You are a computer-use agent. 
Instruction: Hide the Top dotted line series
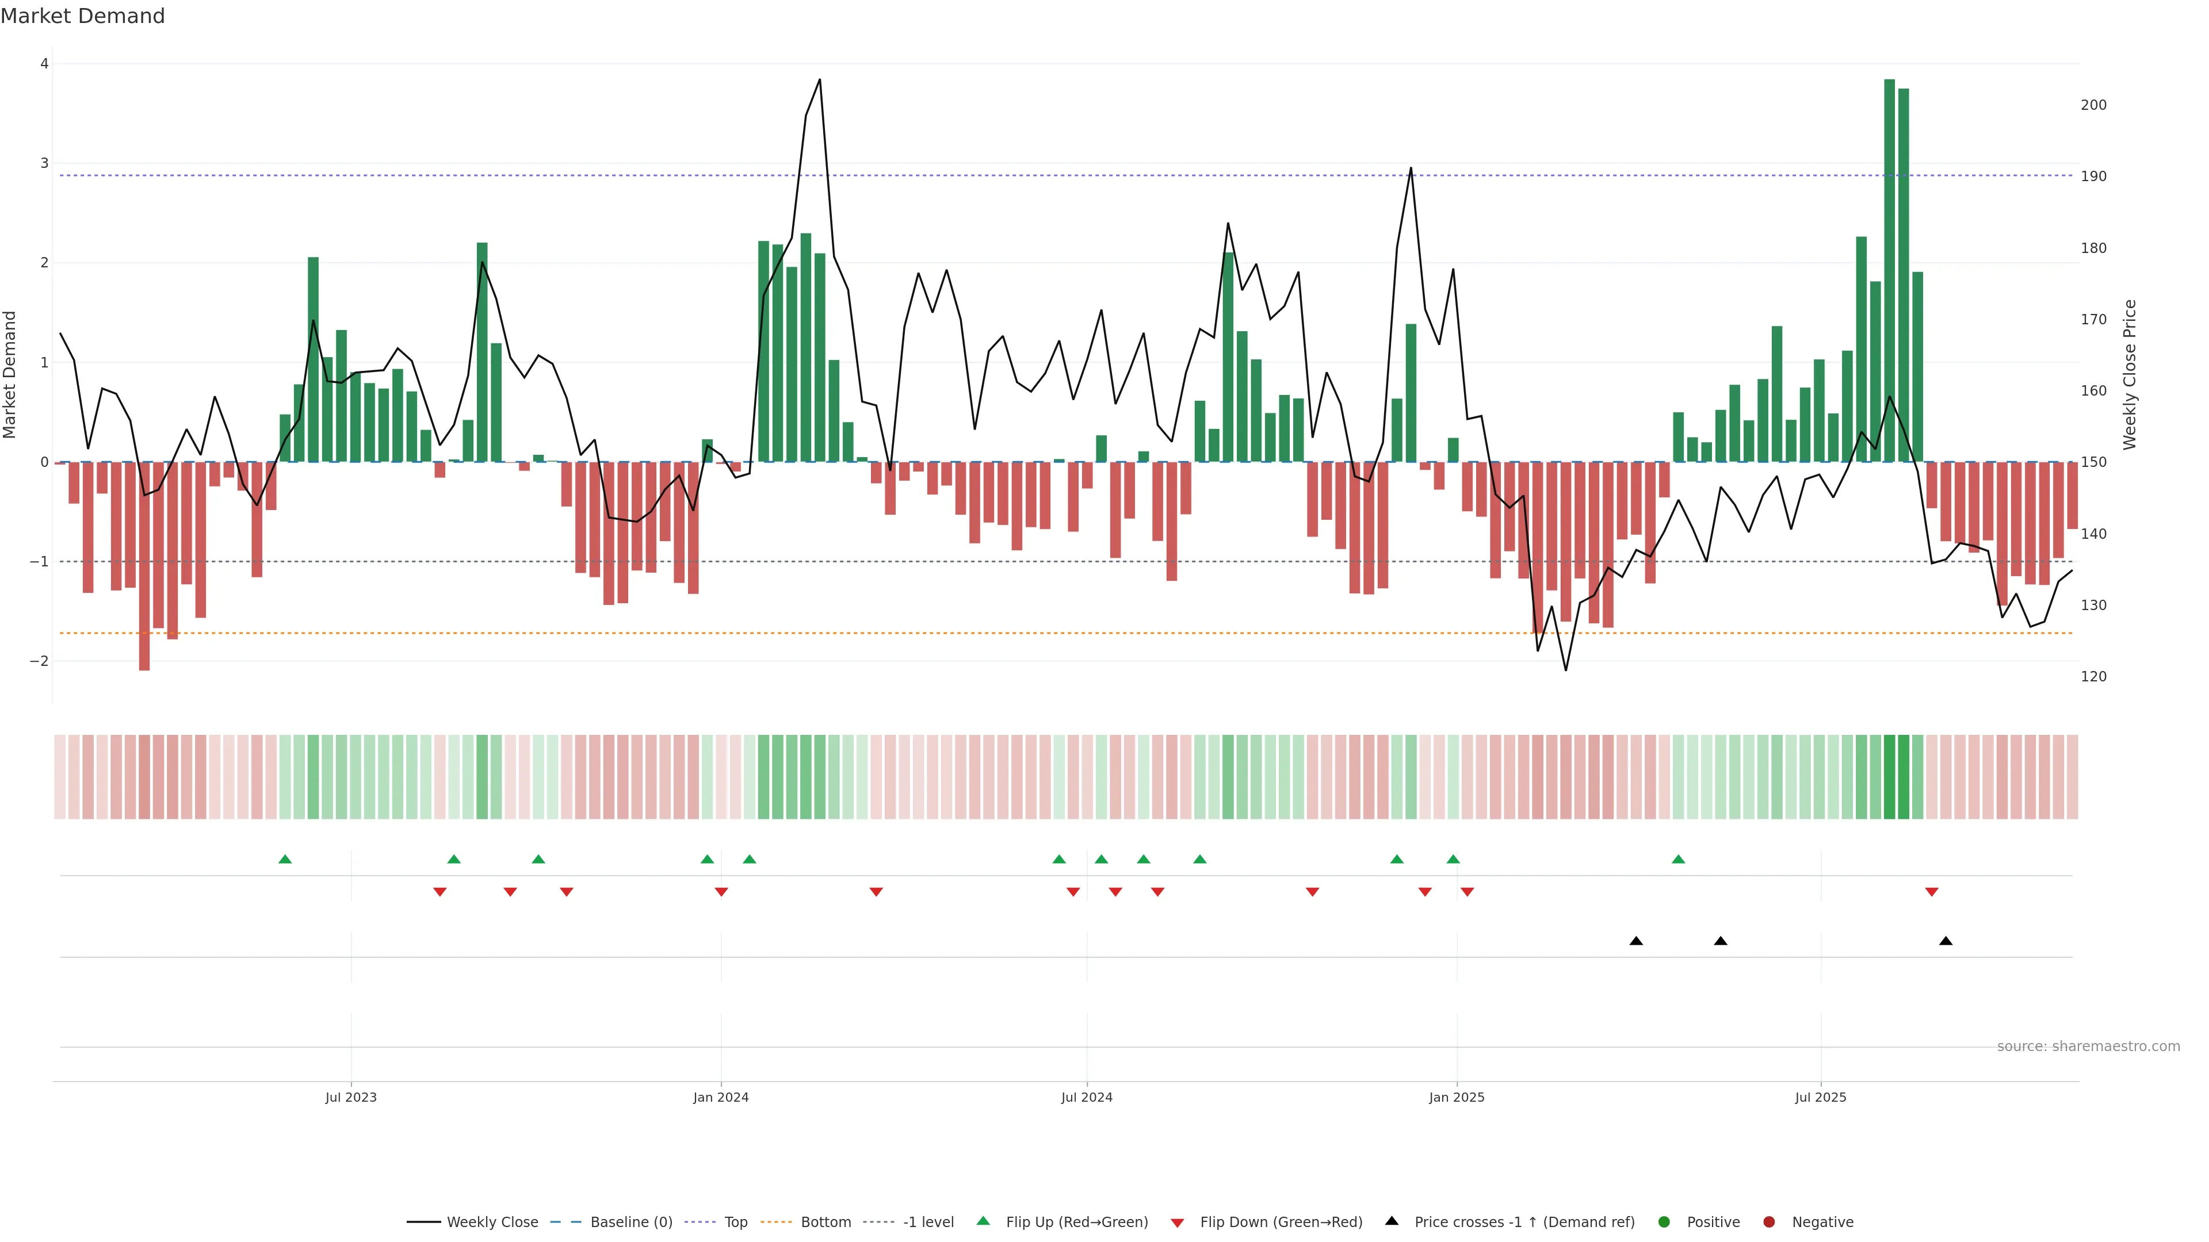(735, 1222)
